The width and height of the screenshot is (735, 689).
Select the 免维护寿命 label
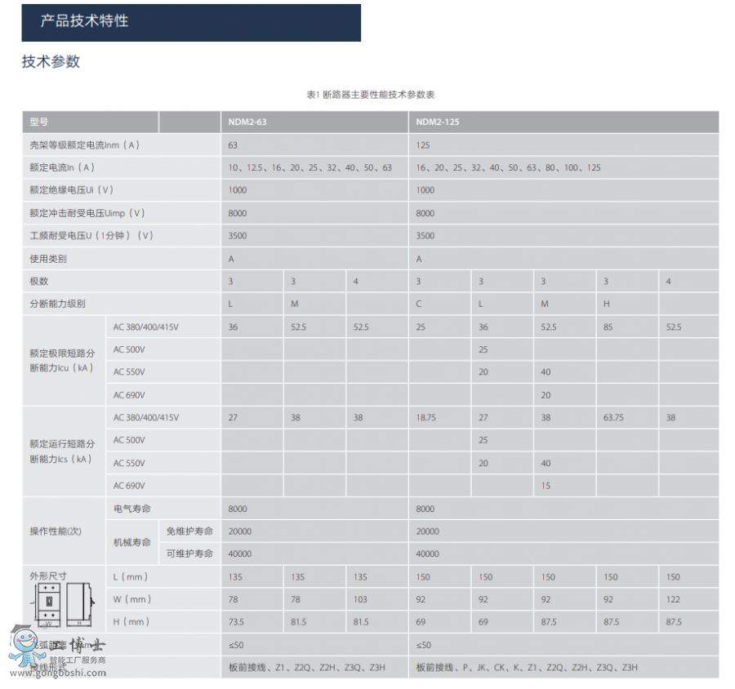[x=189, y=531]
